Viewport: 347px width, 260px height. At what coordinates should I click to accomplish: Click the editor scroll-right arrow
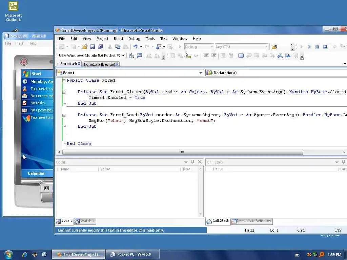344,152
